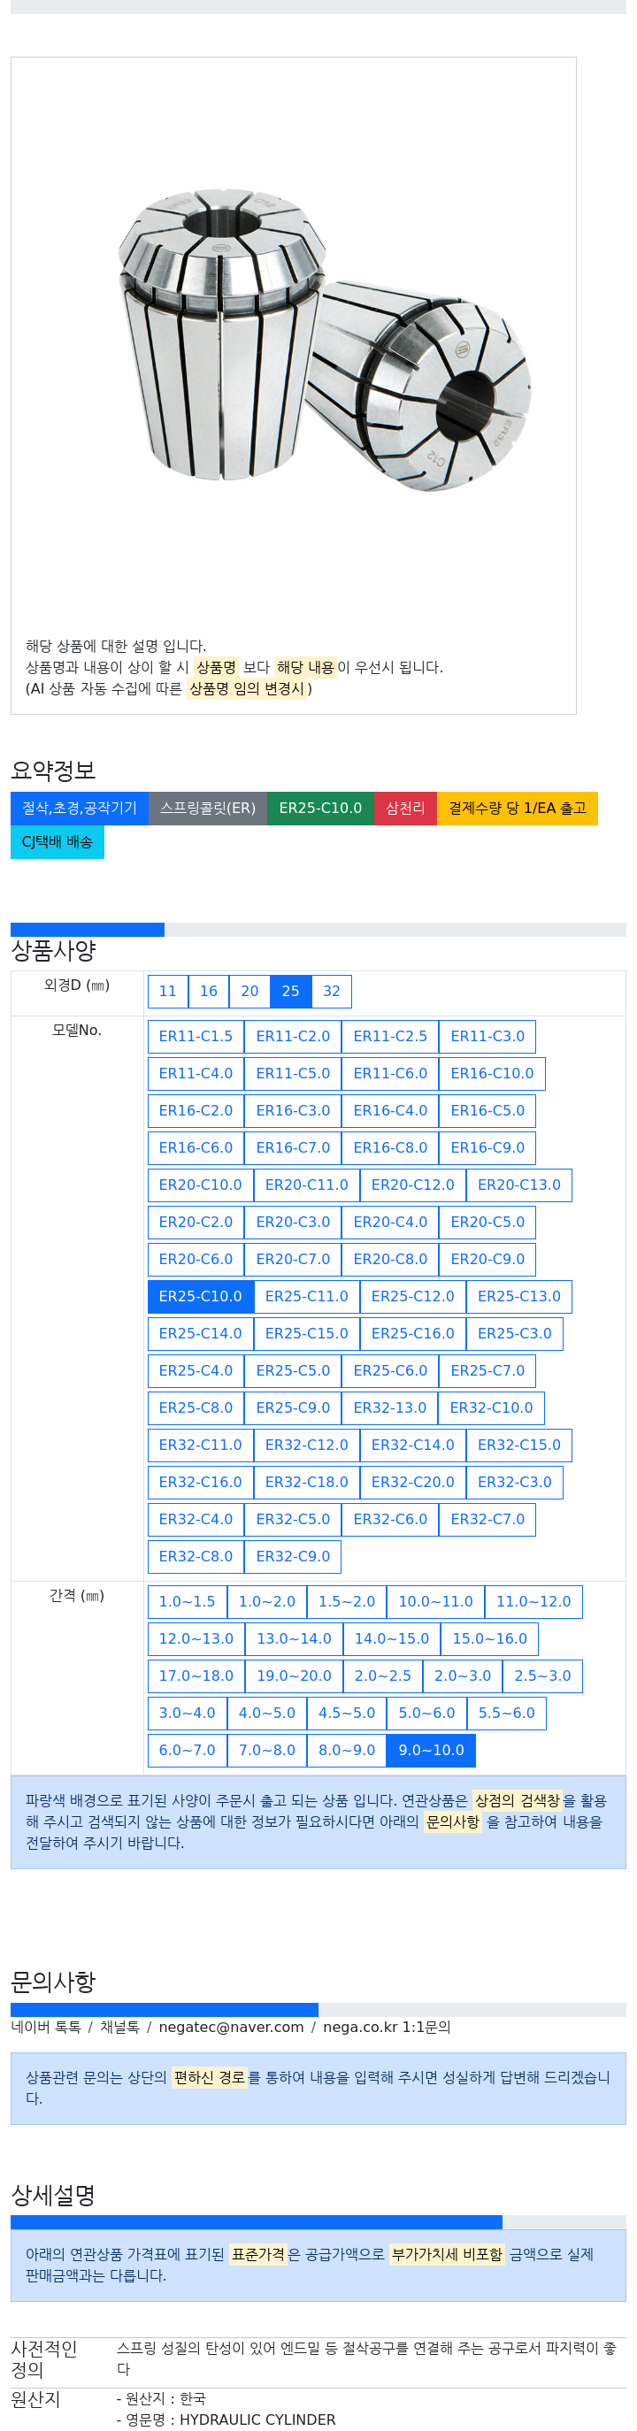This screenshot has height=2431, width=637.
Task: Choose model ER20-C13.0
Action: tap(519, 1185)
